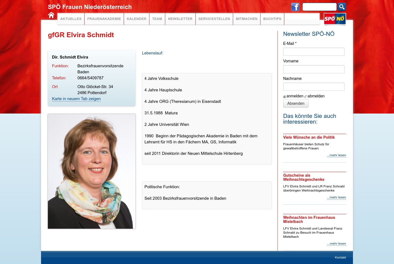The height and width of the screenshot is (264, 394).
Task: Open the Kontakt footer link
Action: tap(340, 257)
